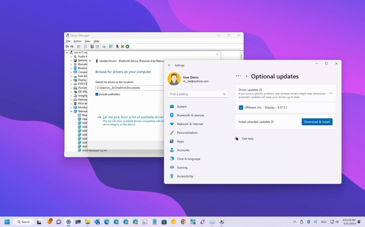Click the Bluetooth icon in system tray
Image resolution: width=365 pixels, height=227 pixels.
308,222
